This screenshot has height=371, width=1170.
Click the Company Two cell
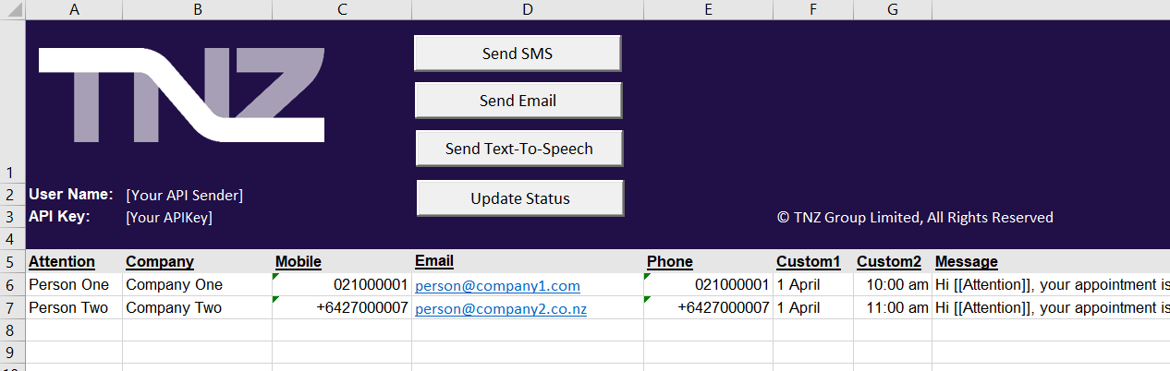coord(174,308)
